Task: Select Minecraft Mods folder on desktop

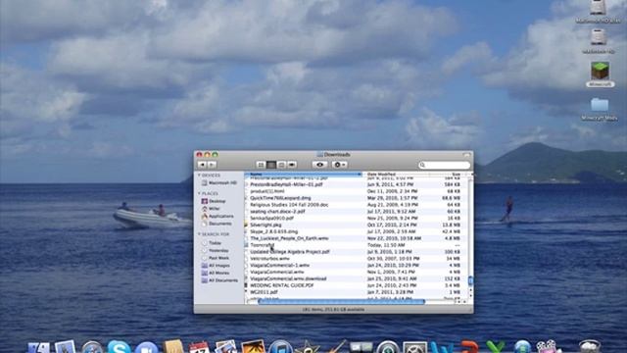Action: (x=600, y=109)
